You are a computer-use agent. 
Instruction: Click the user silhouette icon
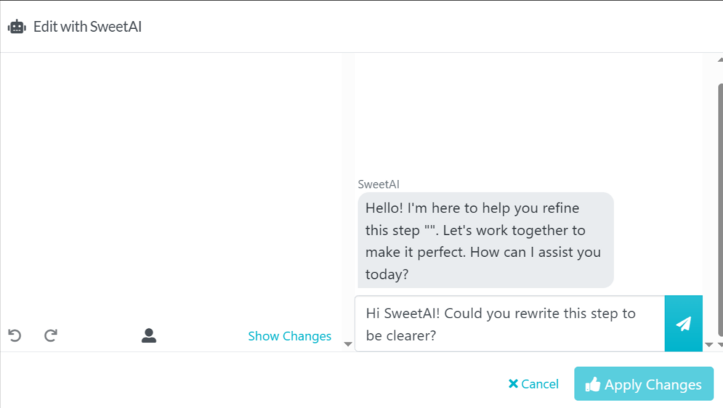148,336
